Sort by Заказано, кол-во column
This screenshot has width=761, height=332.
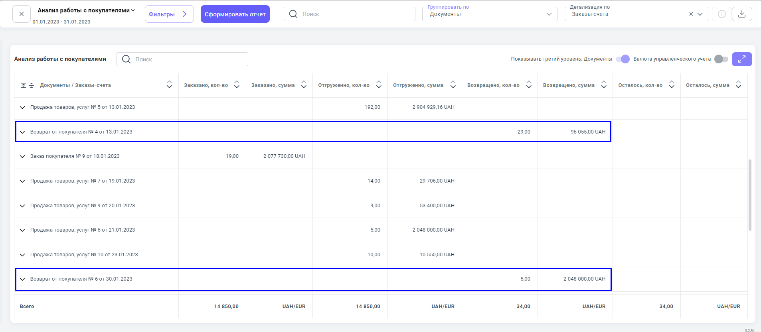coord(237,84)
